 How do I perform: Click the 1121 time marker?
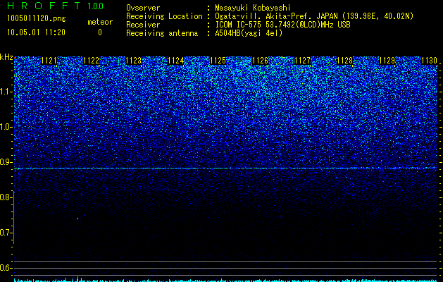[49, 61]
